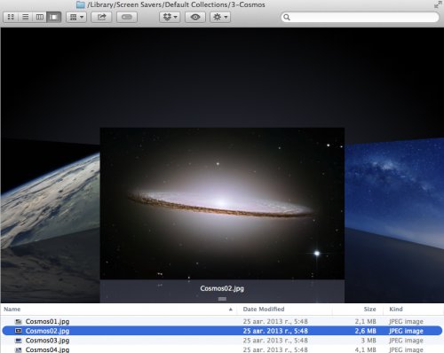Click the Cosmos02 galaxy cover image
444x353 pixels.
point(222,203)
